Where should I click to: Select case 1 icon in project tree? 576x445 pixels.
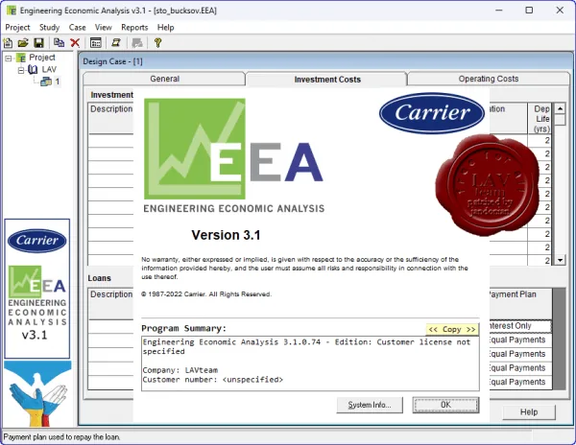click(46, 82)
